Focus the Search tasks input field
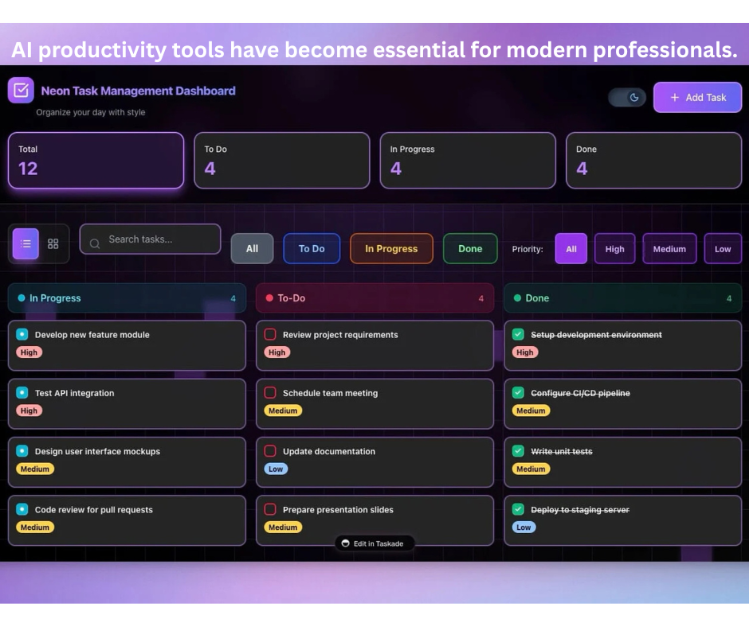 tap(150, 239)
